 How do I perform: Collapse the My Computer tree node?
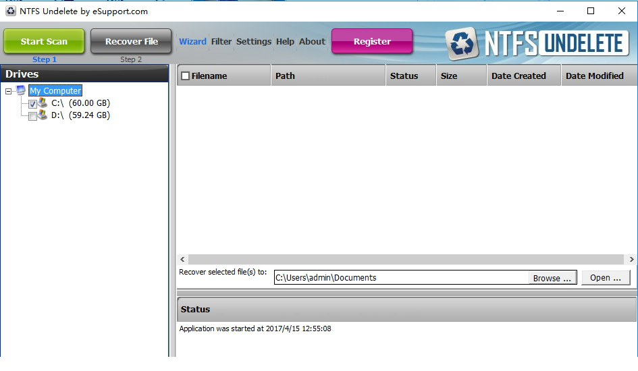tap(8, 92)
